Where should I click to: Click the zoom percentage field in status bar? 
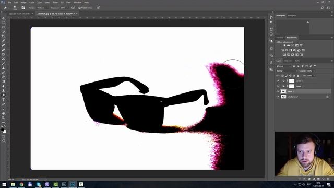click(x=11, y=180)
